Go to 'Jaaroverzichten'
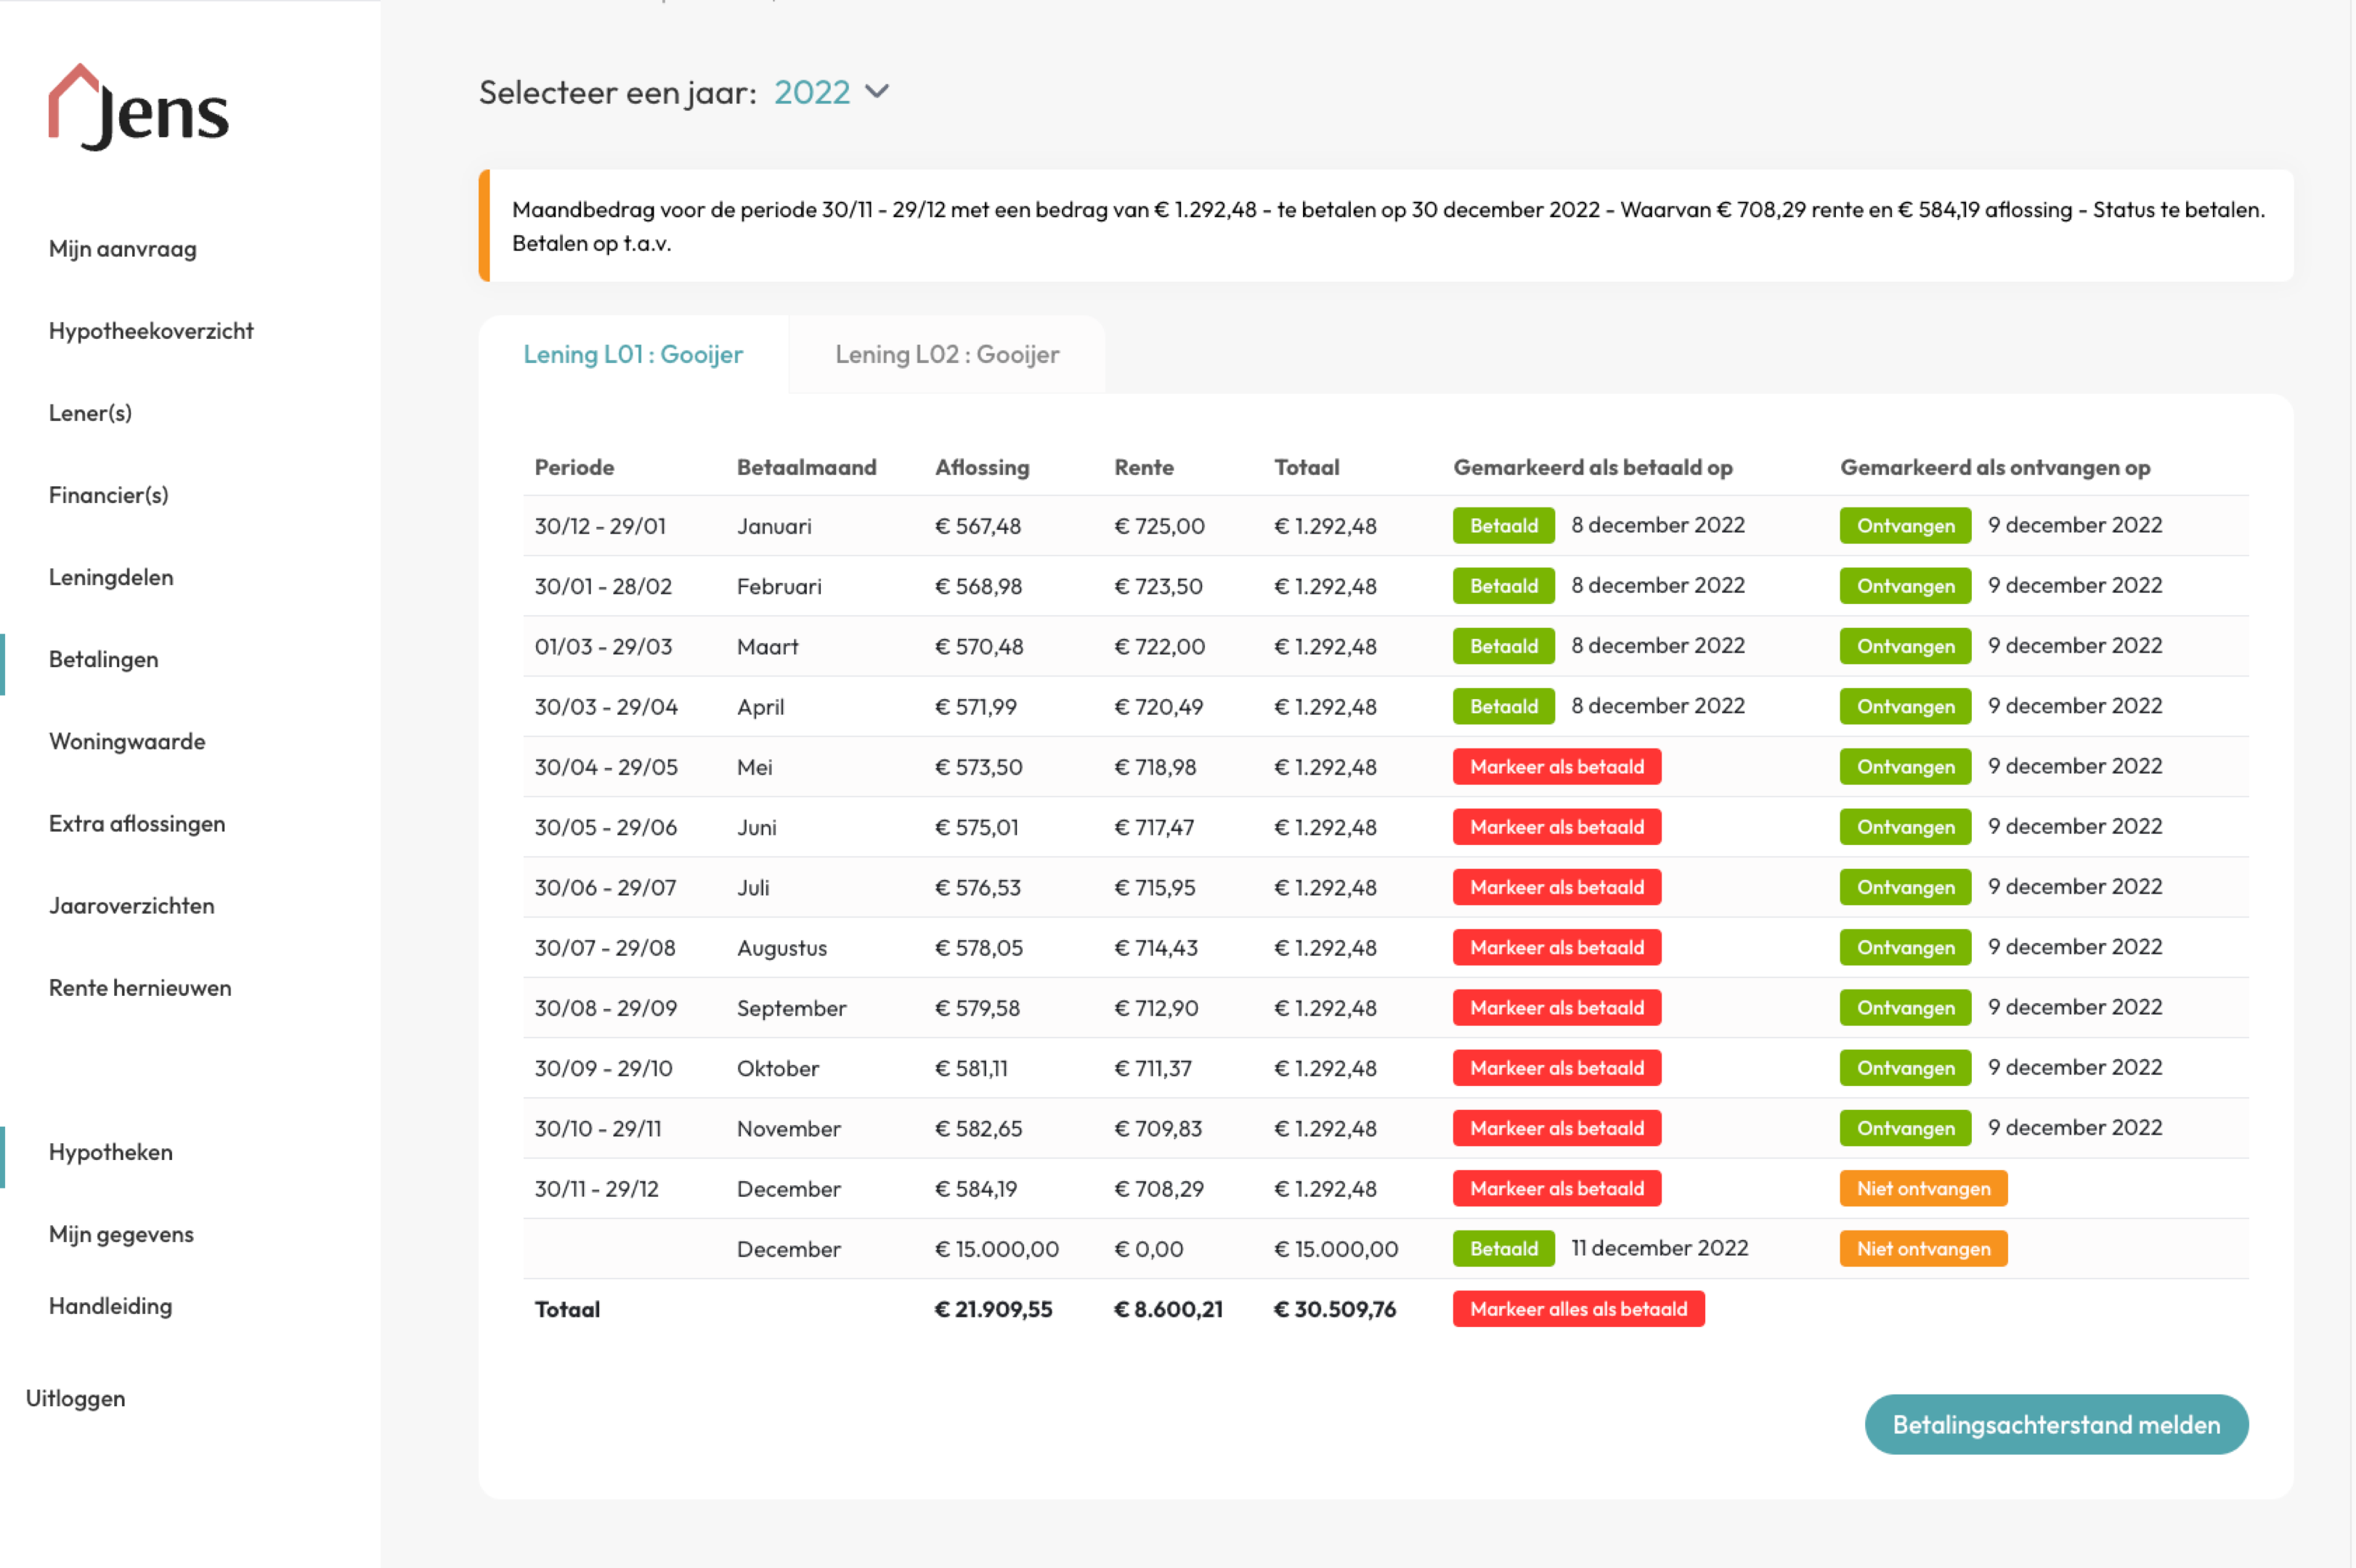This screenshot has width=2356, height=1568. click(131, 905)
